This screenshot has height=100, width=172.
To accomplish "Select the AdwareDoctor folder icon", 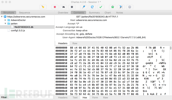I will (9, 20).
